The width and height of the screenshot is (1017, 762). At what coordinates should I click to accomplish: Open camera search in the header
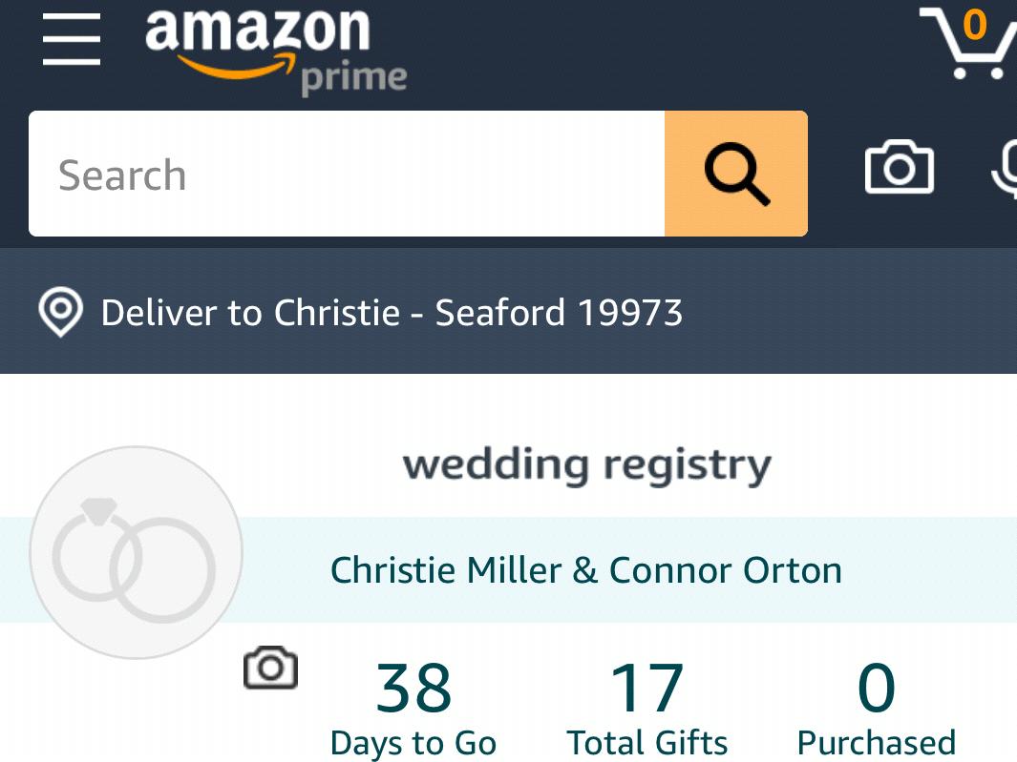(x=899, y=167)
